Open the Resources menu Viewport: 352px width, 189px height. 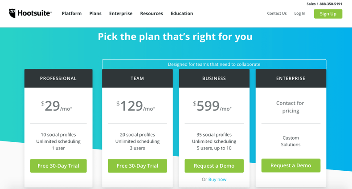[151, 13]
